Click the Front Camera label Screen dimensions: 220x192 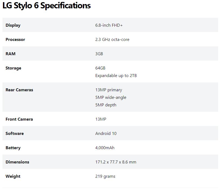(x=19, y=119)
